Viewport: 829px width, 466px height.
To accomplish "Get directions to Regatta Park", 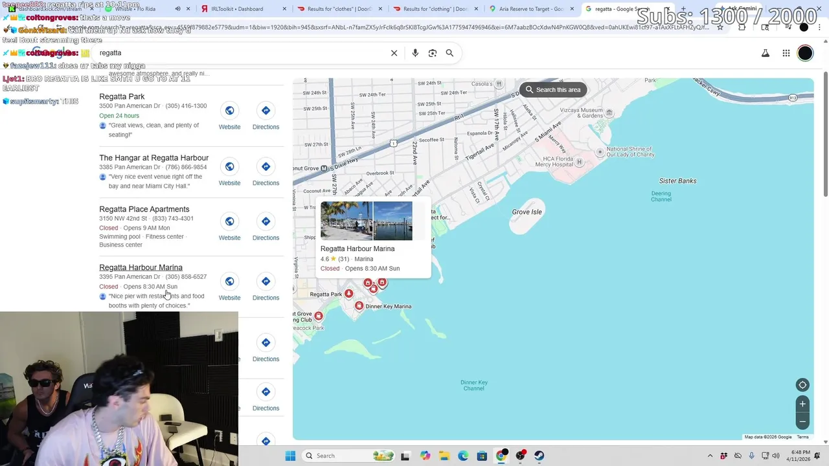I will 266,111.
